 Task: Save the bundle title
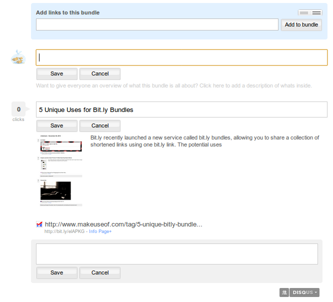coord(57,73)
